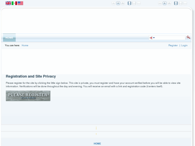Viewport: 195px width, 146px height.
Task: Click smallest font 'A' in the right icon group
Action: point(160,3)
